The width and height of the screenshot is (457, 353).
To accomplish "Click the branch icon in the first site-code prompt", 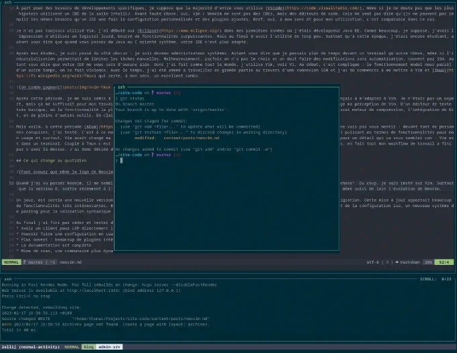I will pos(153,93).
